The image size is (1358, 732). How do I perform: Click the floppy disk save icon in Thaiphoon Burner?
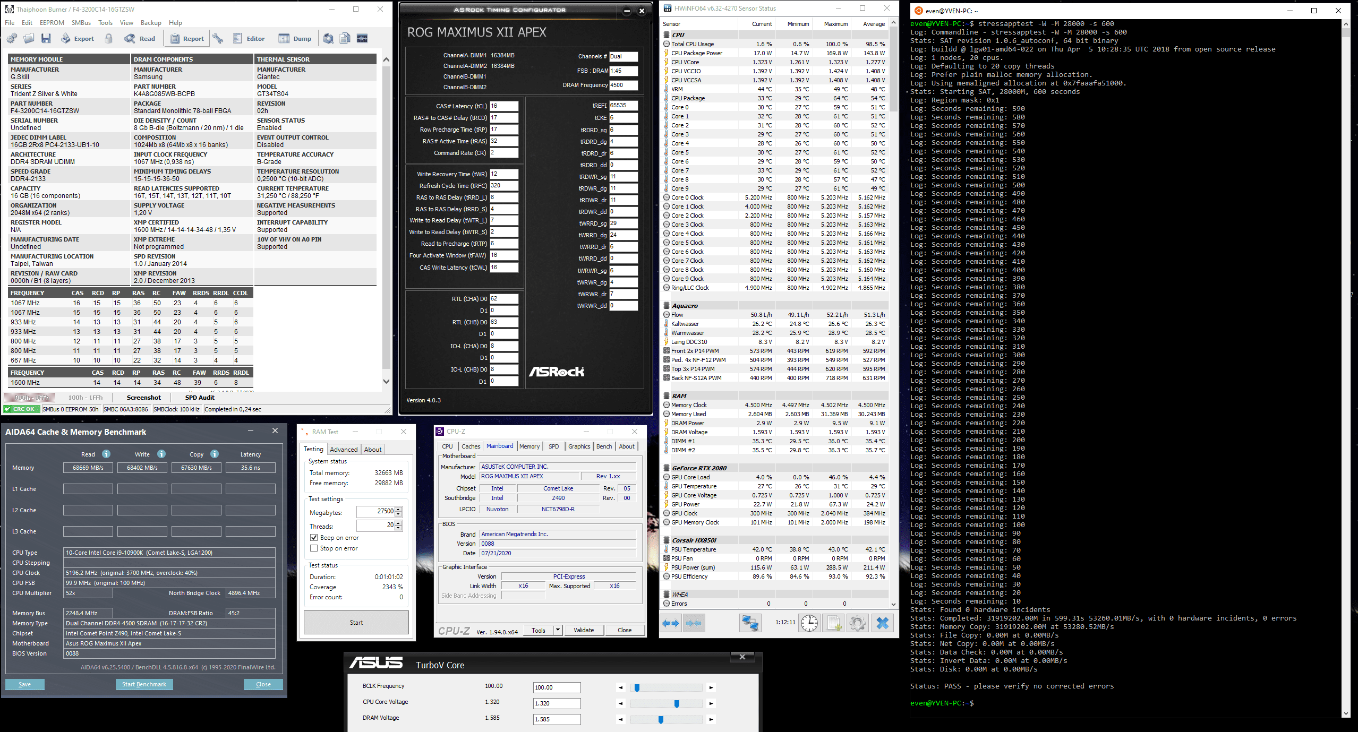(x=46, y=38)
